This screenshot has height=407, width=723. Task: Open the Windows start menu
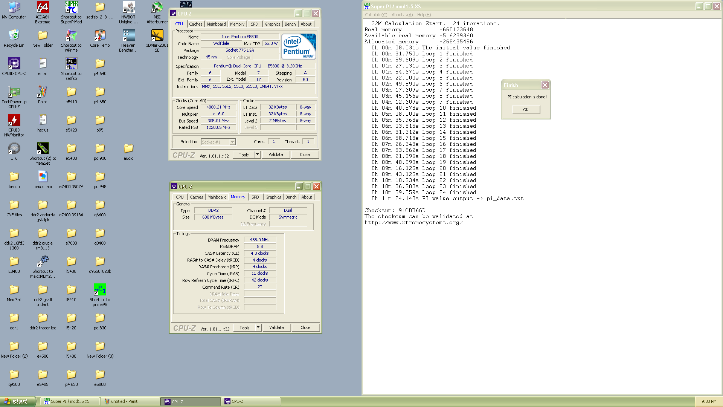pyautogui.click(x=18, y=401)
